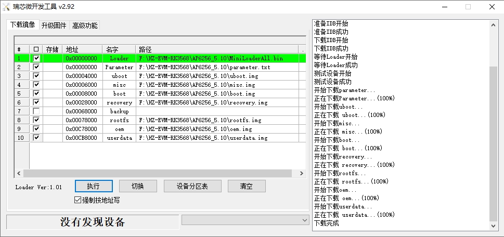
Task: Click the table's left scroll arrow
Action: (19, 174)
